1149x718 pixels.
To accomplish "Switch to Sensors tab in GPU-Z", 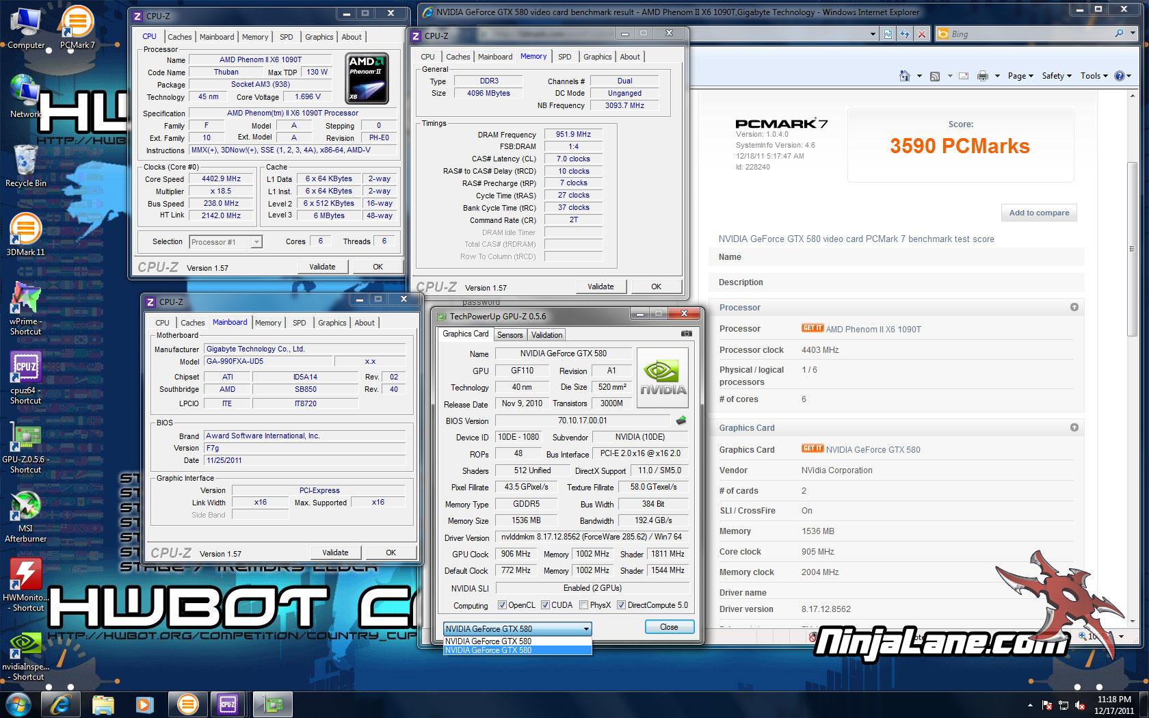I will coord(510,335).
